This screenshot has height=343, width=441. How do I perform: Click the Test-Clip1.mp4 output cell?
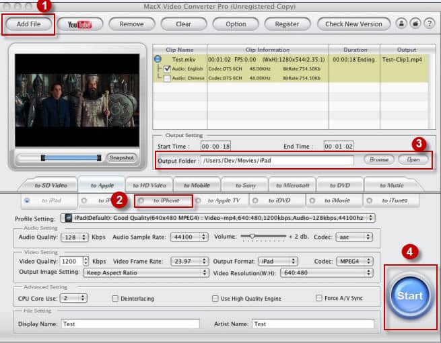tap(402, 60)
